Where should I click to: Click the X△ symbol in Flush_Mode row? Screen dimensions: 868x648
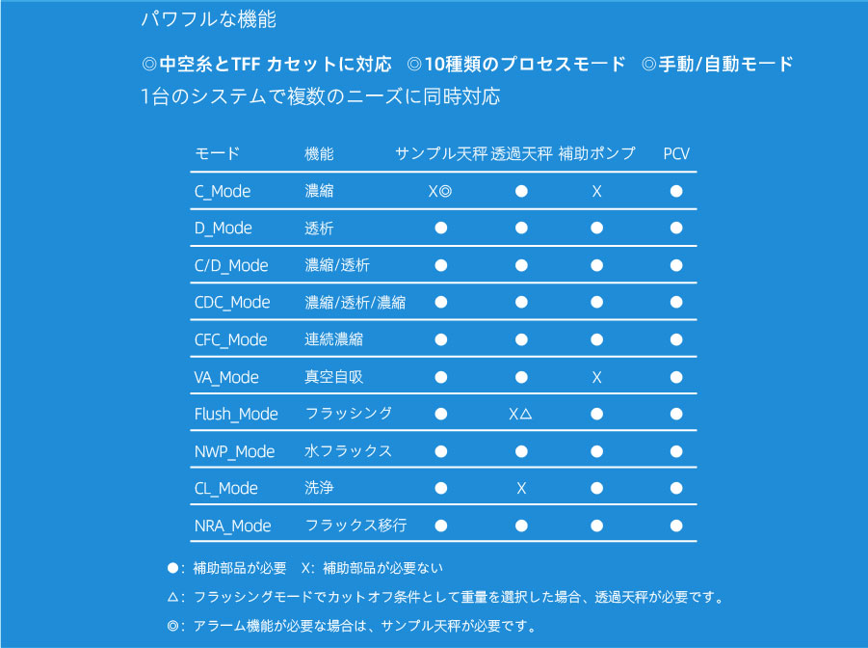(520, 414)
